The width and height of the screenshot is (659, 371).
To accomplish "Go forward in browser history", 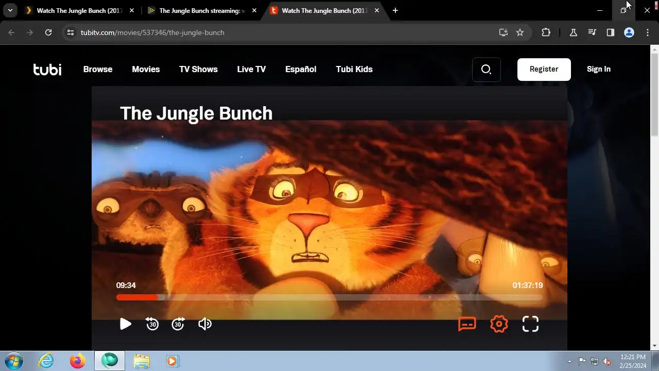I will 30,32.
